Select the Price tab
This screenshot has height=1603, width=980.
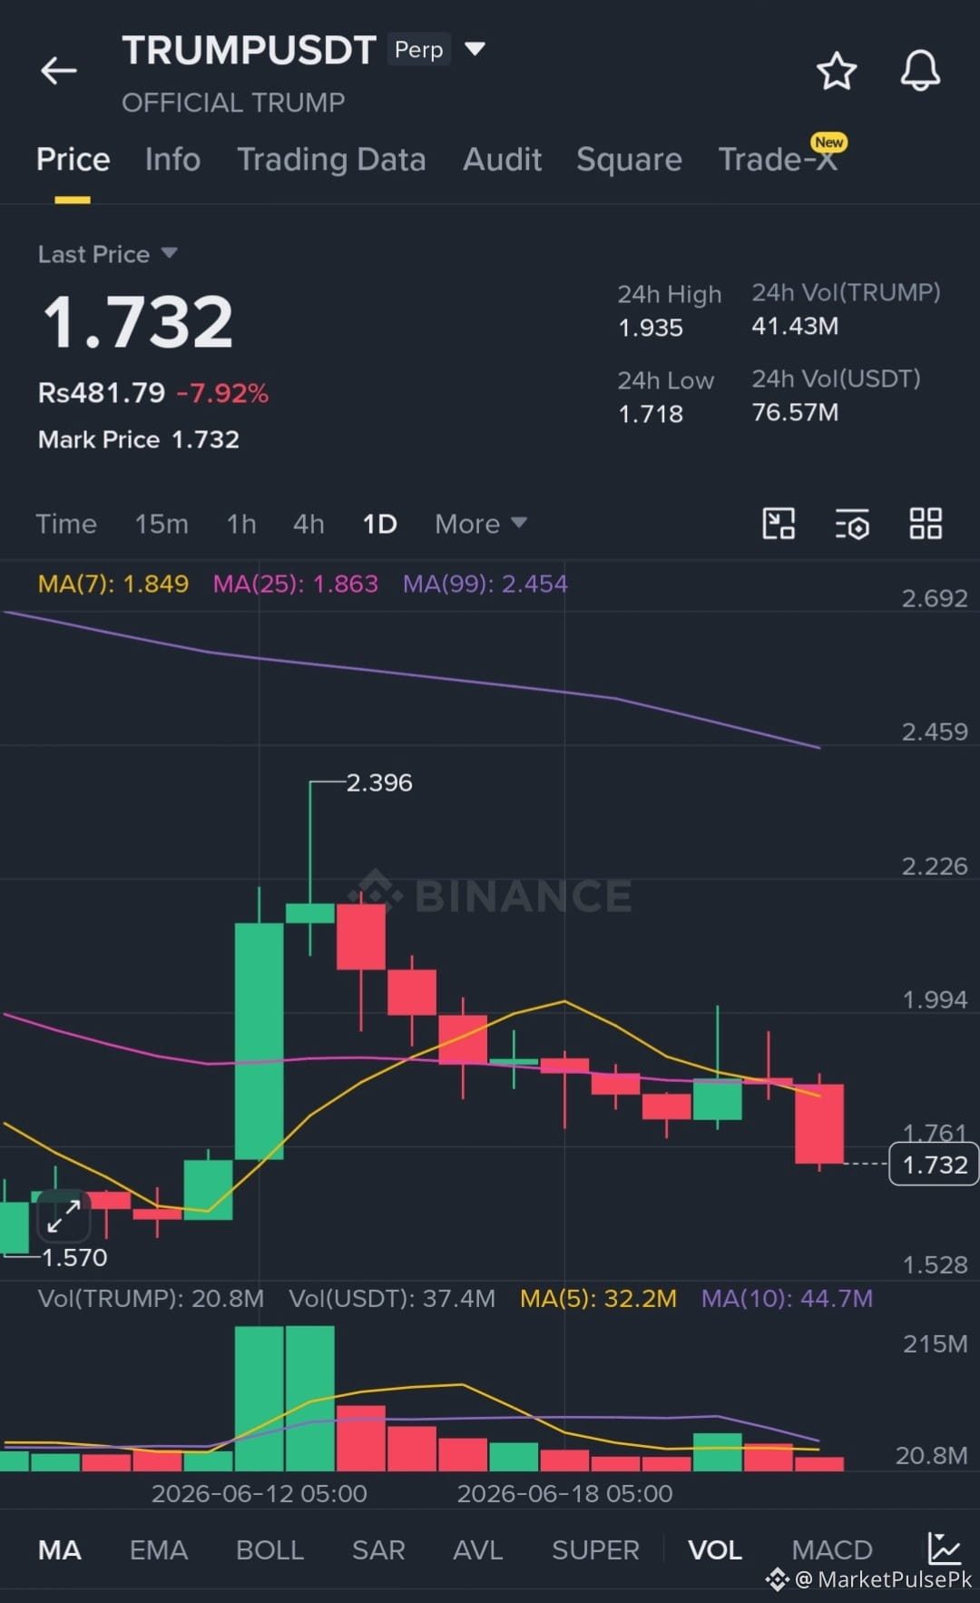pos(73,160)
